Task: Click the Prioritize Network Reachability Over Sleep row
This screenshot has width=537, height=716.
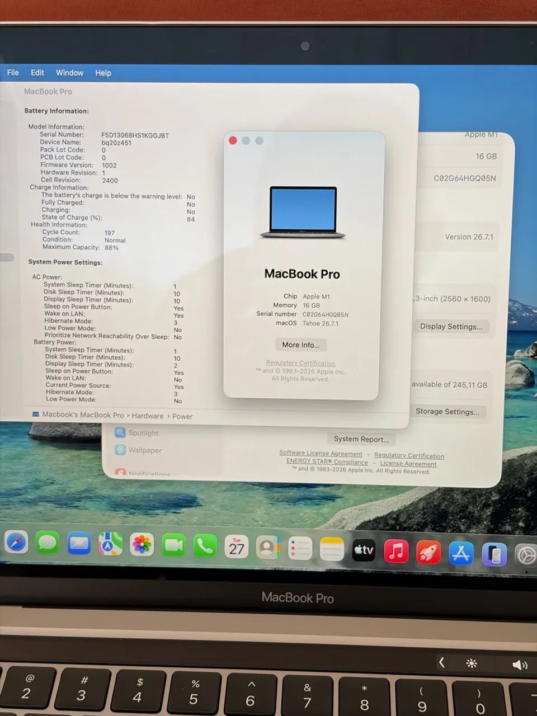Action: (113, 336)
